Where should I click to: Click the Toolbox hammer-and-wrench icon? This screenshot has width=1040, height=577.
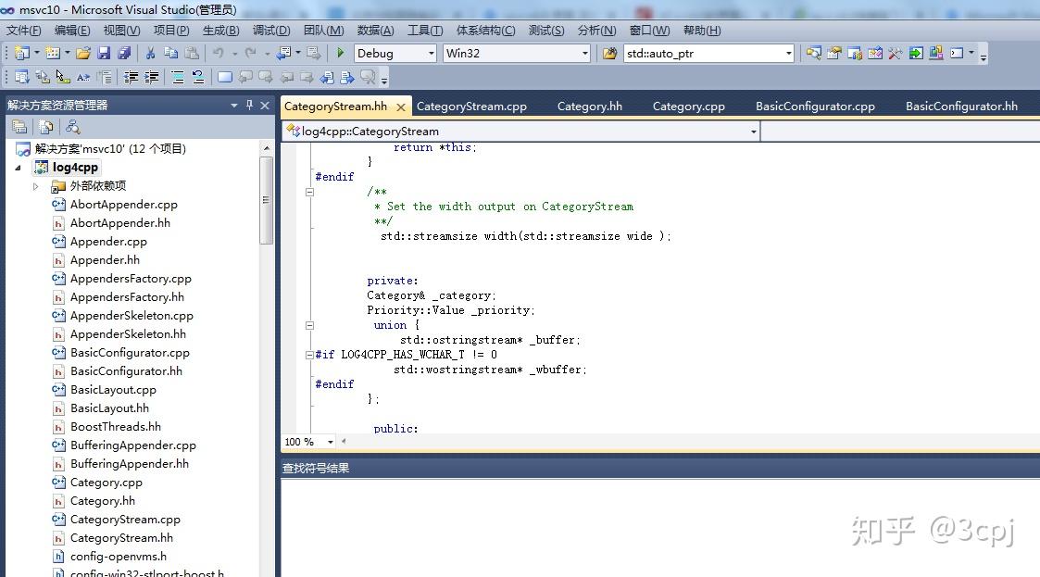(x=895, y=54)
